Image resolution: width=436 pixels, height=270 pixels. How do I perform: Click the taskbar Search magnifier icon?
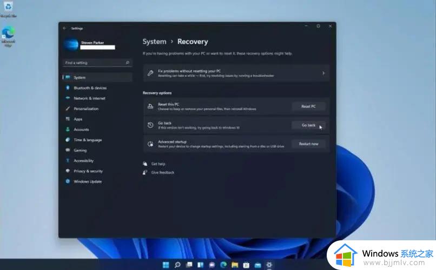177,265
